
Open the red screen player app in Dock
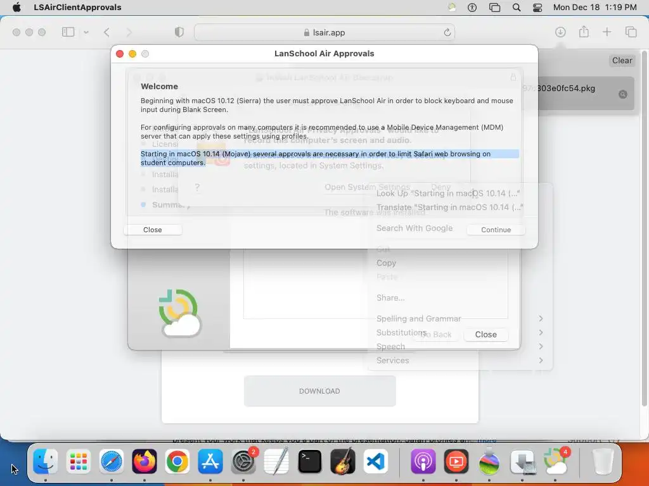coord(456,461)
